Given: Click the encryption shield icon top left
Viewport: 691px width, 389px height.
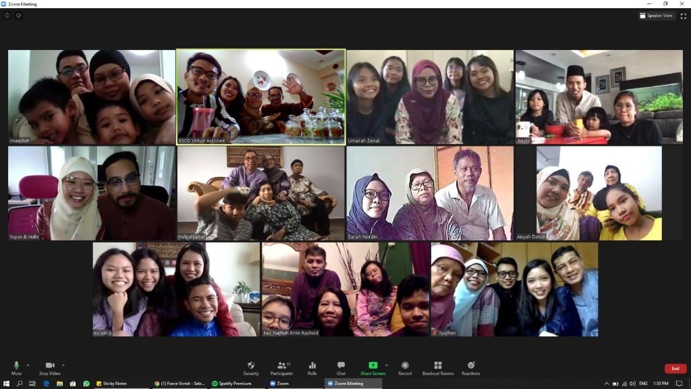Looking at the screenshot, I should [18, 16].
